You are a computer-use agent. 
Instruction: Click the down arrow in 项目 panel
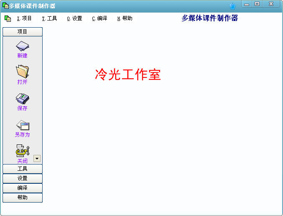point(37,159)
